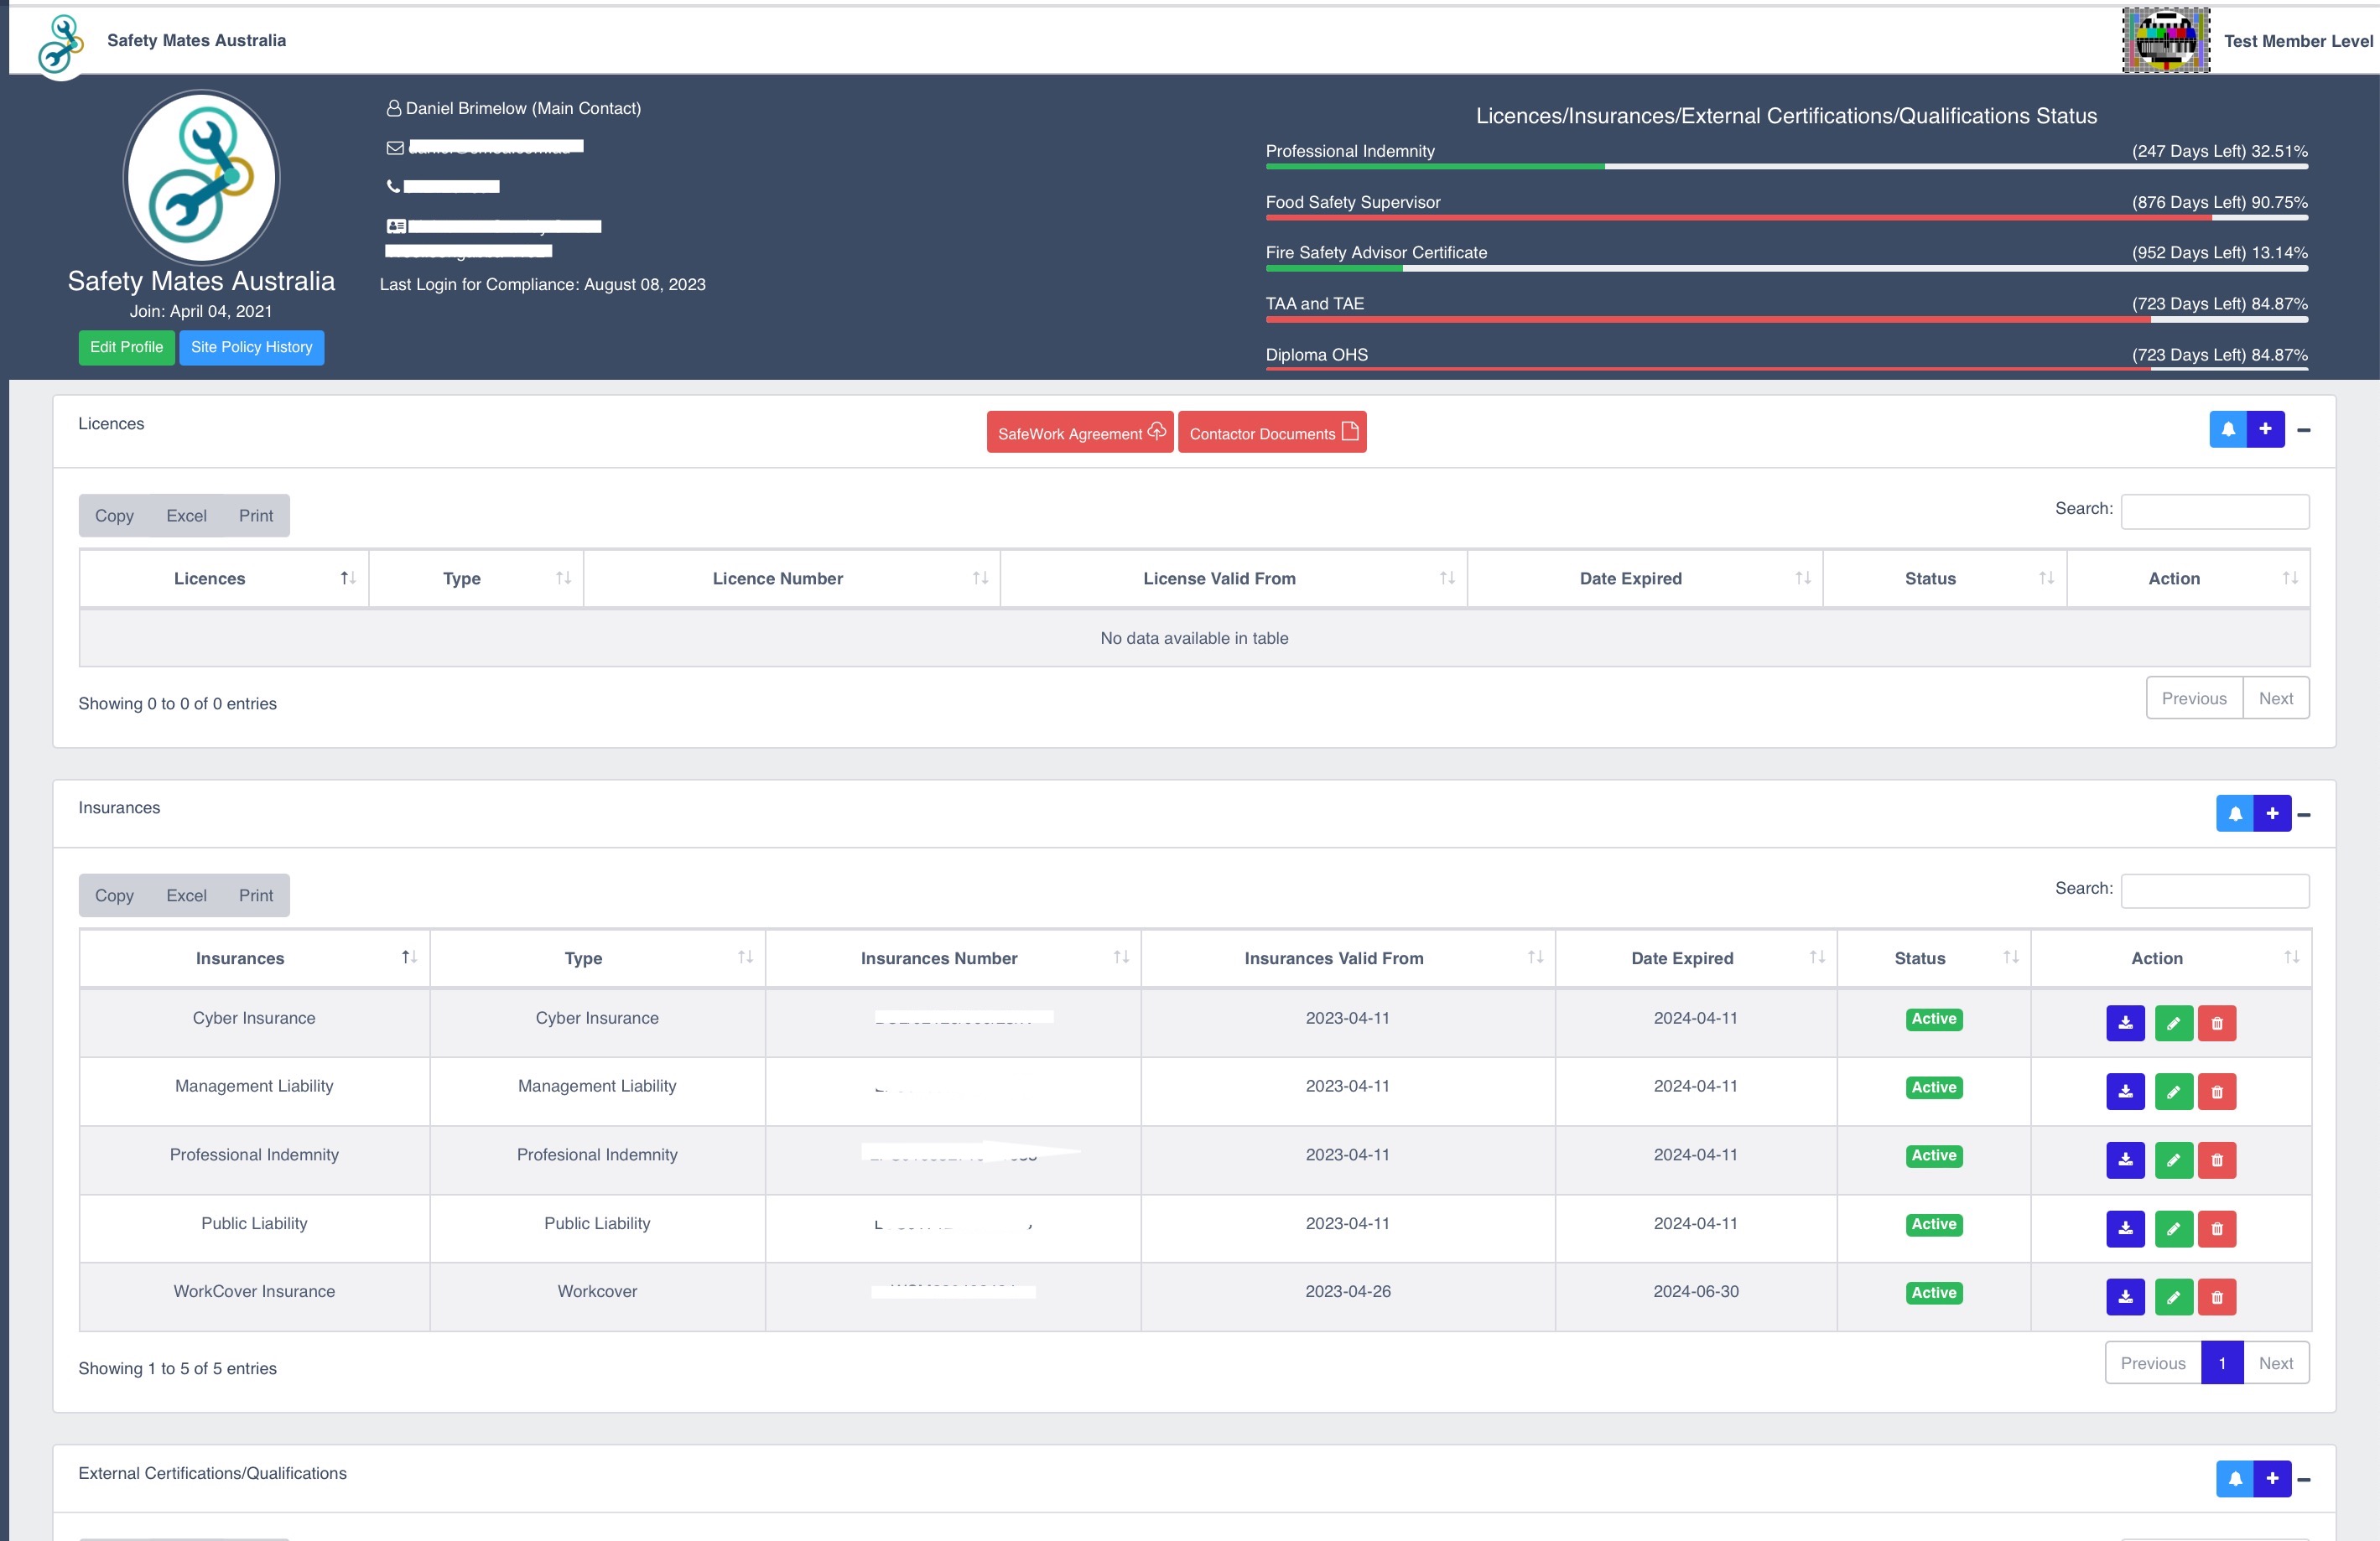Sort by Licences column
This screenshot has width=2380, height=1541.
pos(224,578)
